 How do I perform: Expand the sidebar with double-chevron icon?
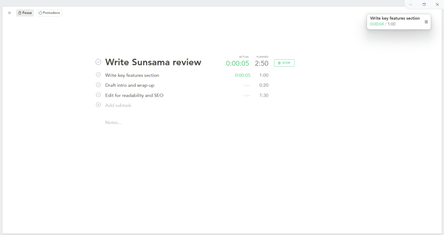(x=9, y=13)
